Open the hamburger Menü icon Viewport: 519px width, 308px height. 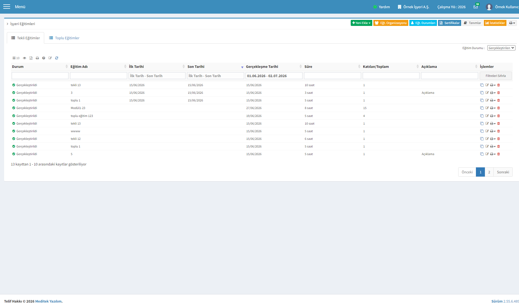pyautogui.click(x=7, y=7)
